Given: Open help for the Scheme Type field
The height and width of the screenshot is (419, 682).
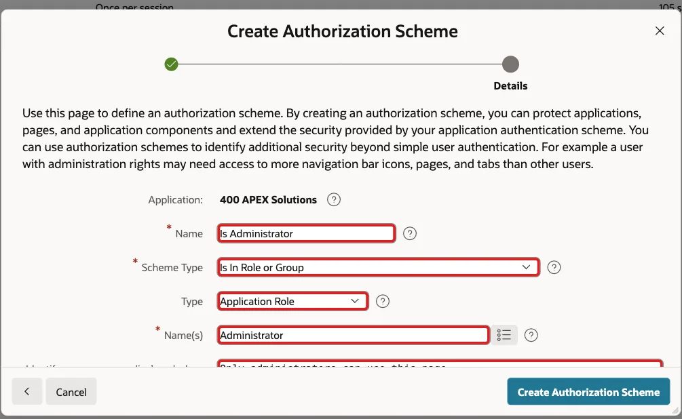Looking at the screenshot, I should pos(554,267).
